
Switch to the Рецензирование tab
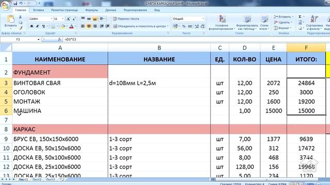[x=135, y=10]
